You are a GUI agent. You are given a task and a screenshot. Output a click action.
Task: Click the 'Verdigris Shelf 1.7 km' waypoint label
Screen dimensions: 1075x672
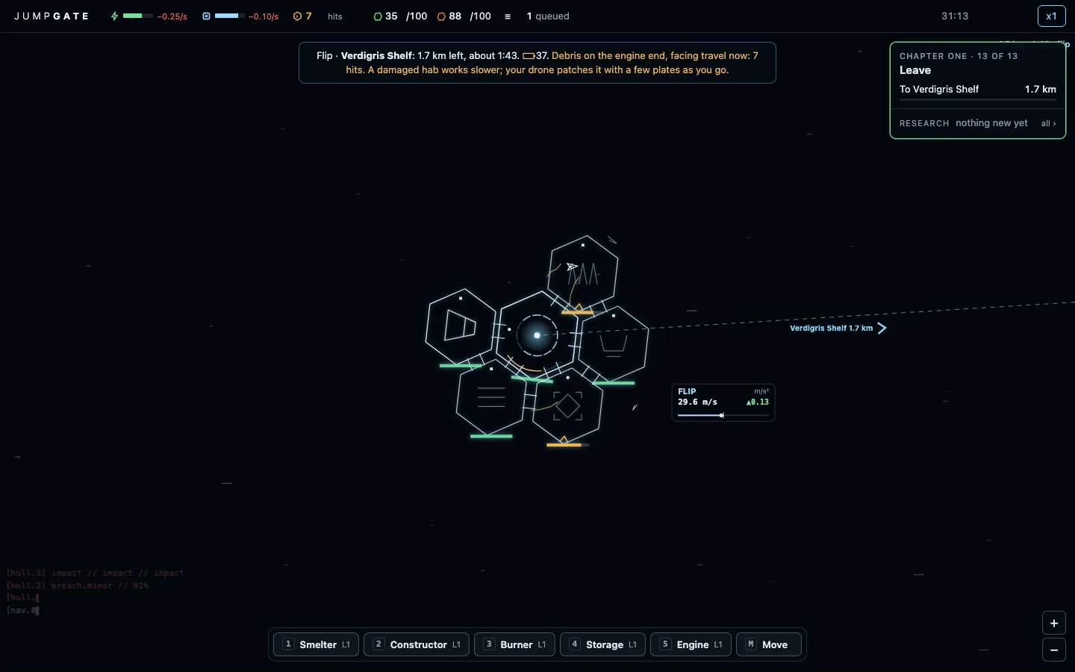click(831, 328)
